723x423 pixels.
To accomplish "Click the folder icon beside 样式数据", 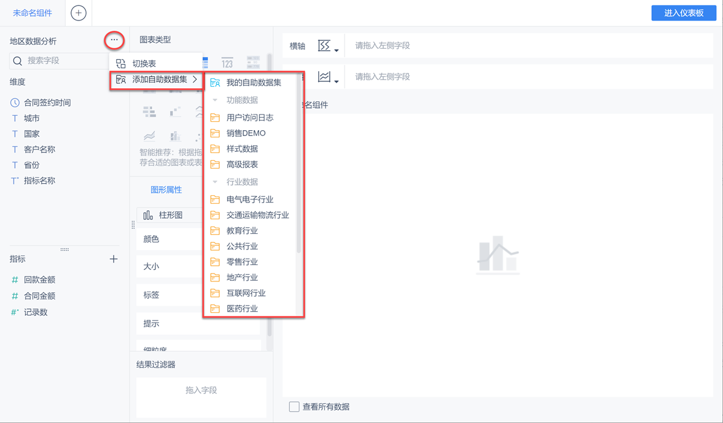I will tap(215, 149).
